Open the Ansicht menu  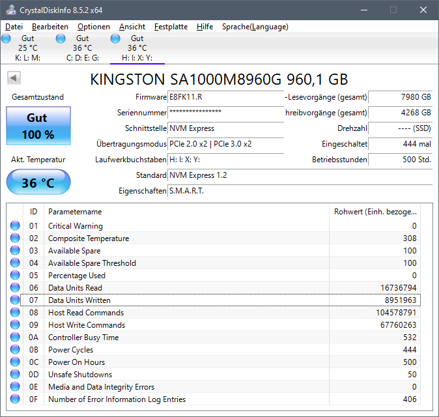[132, 27]
